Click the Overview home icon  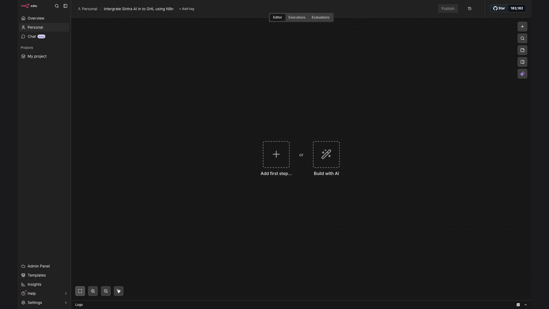click(23, 18)
